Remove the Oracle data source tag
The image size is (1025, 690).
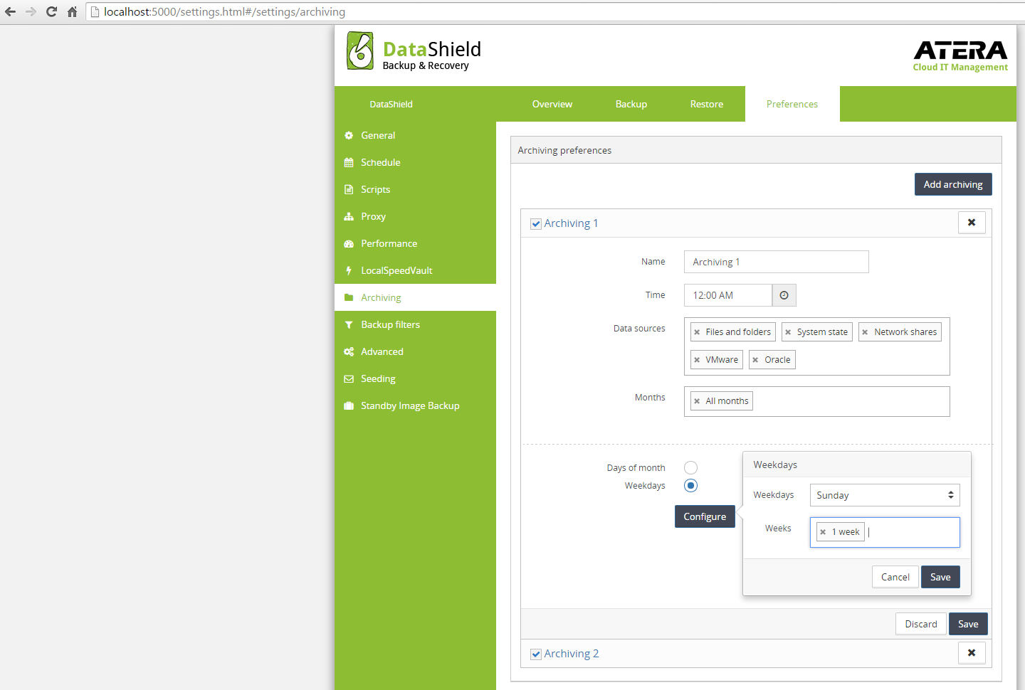pyautogui.click(x=755, y=360)
